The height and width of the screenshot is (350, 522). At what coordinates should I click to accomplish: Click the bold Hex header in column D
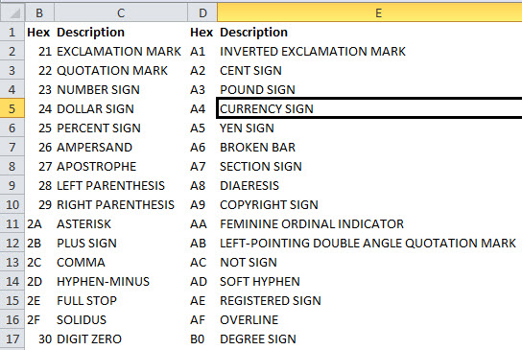[202, 32]
